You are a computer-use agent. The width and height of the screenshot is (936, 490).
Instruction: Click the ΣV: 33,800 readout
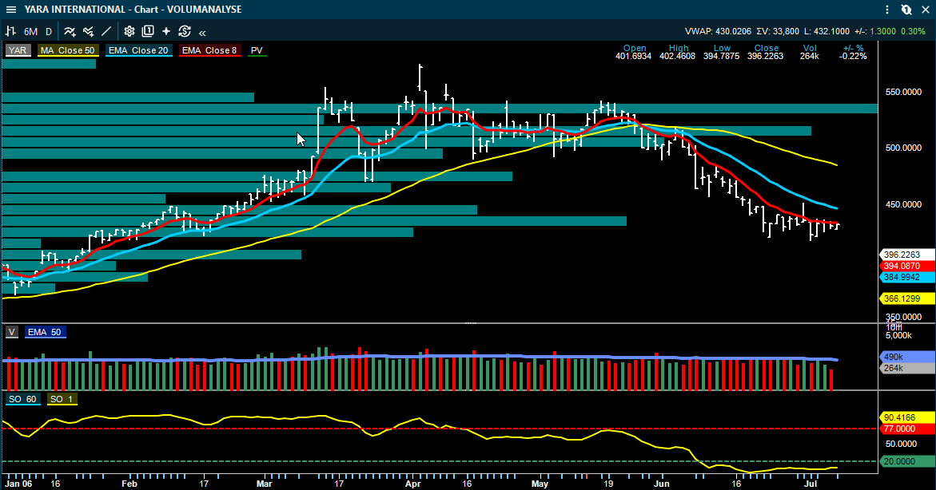(777, 31)
